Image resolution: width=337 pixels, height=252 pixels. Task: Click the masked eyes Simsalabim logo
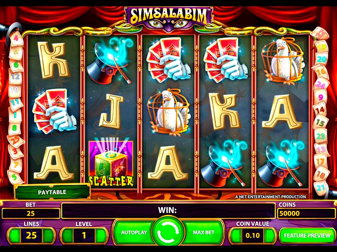pyautogui.click(x=168, y=19)
